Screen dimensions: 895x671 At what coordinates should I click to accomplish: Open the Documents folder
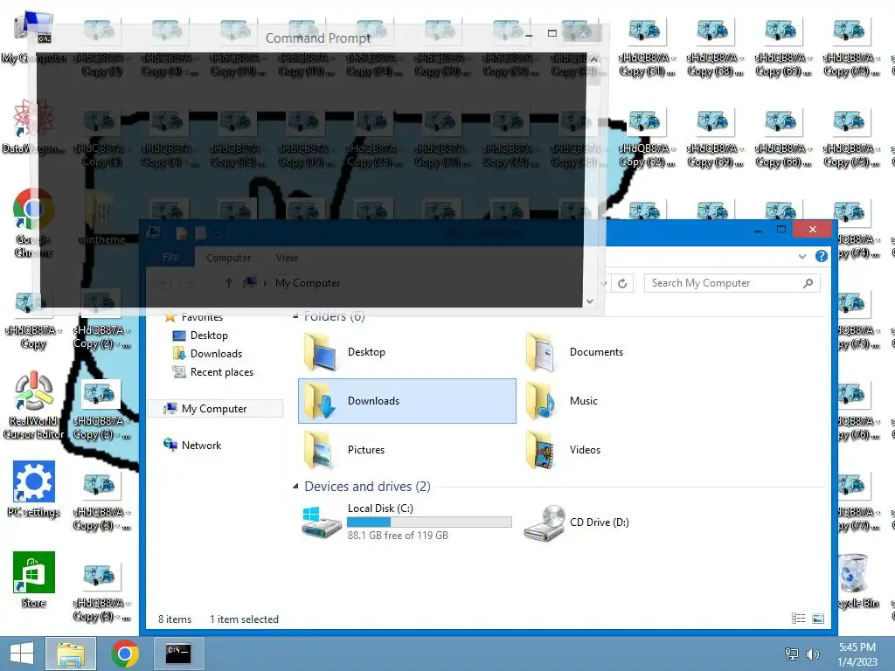628,352
